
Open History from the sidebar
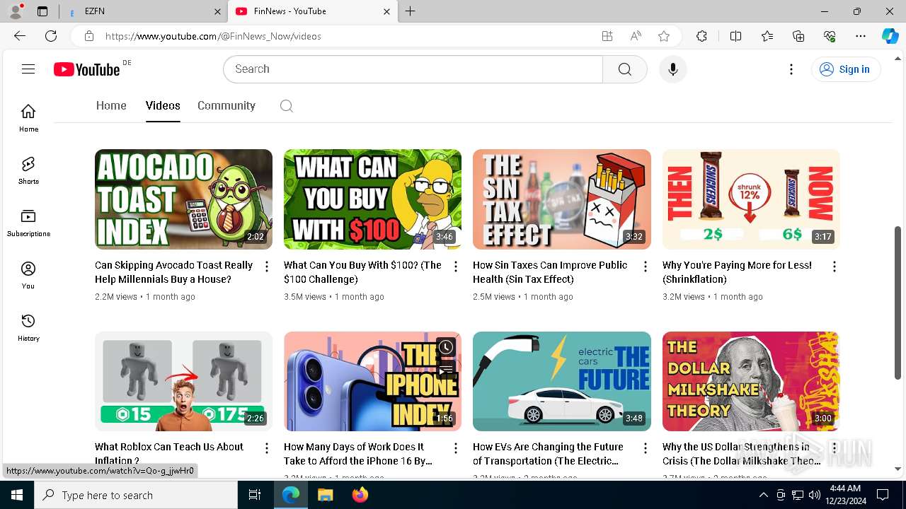click(28, 327)
